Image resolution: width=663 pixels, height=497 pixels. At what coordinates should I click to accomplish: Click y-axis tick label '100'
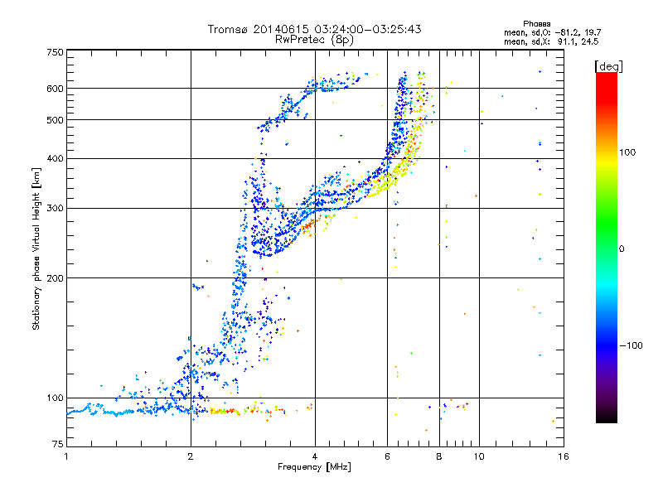[56, 398]
